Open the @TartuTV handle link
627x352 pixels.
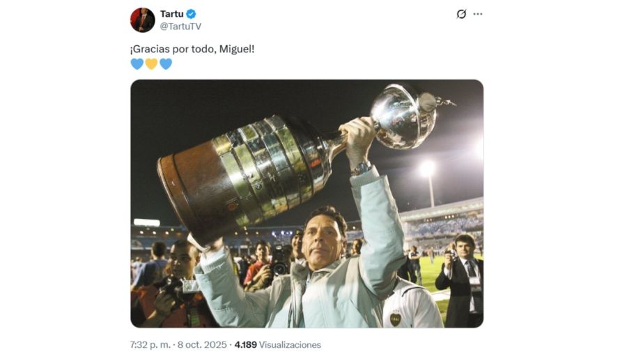click(x=180, y=26)
